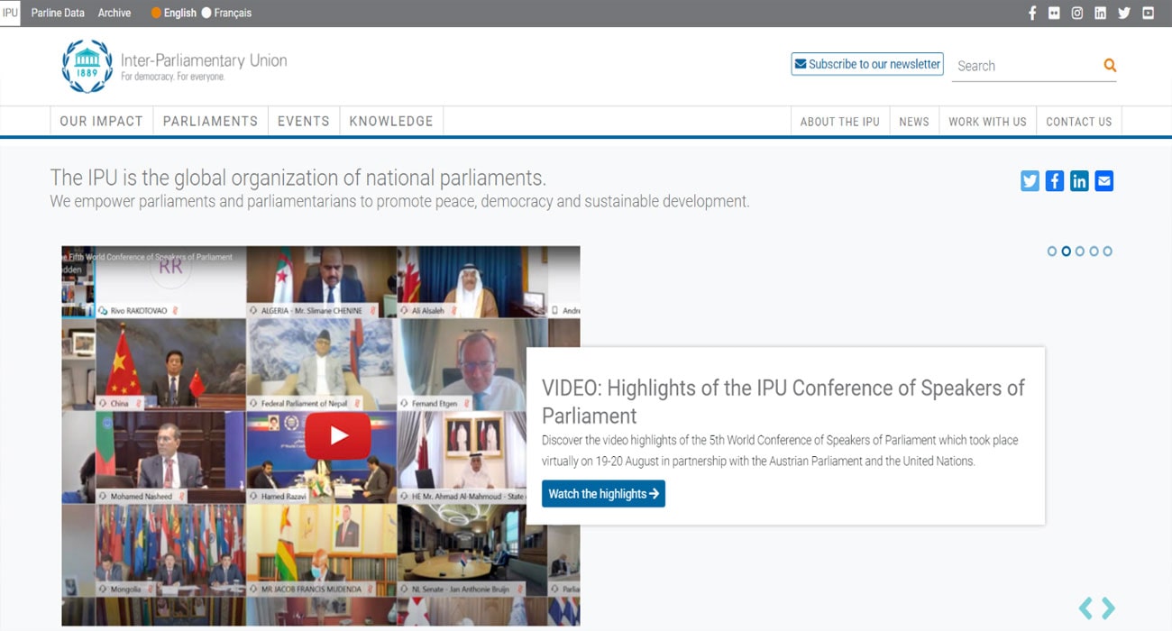Screen dimensions: 1172x631
Task: Select the fifth carousel dot
Action: pyautogui.click(x=1108, y=251)
